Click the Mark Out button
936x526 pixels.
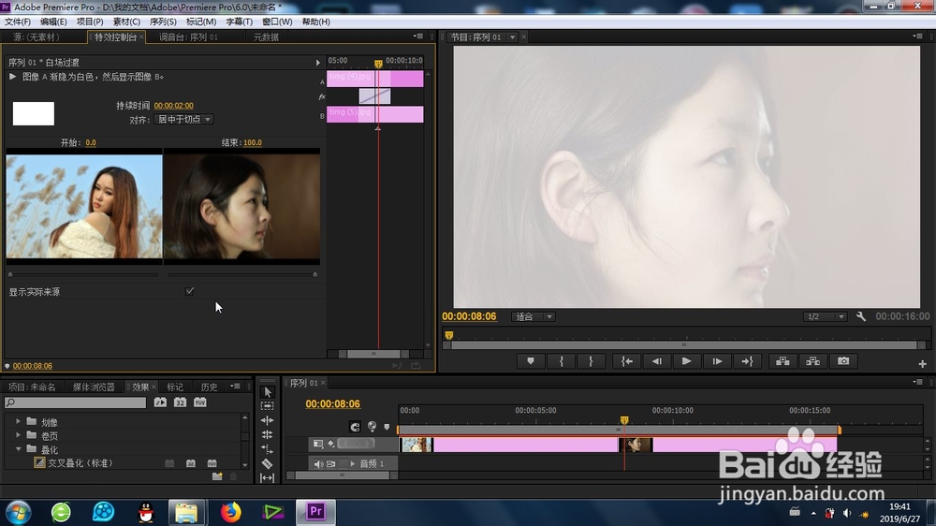coord(591,361)
